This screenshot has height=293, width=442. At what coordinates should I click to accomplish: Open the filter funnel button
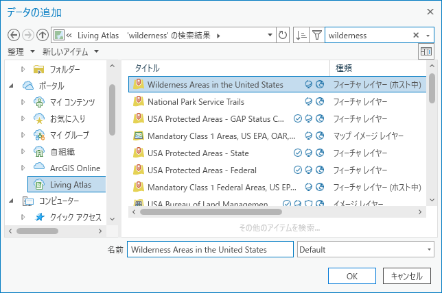316,35
